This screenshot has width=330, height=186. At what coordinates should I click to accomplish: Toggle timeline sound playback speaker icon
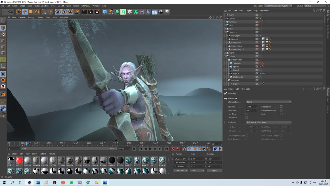pos(215,149)
